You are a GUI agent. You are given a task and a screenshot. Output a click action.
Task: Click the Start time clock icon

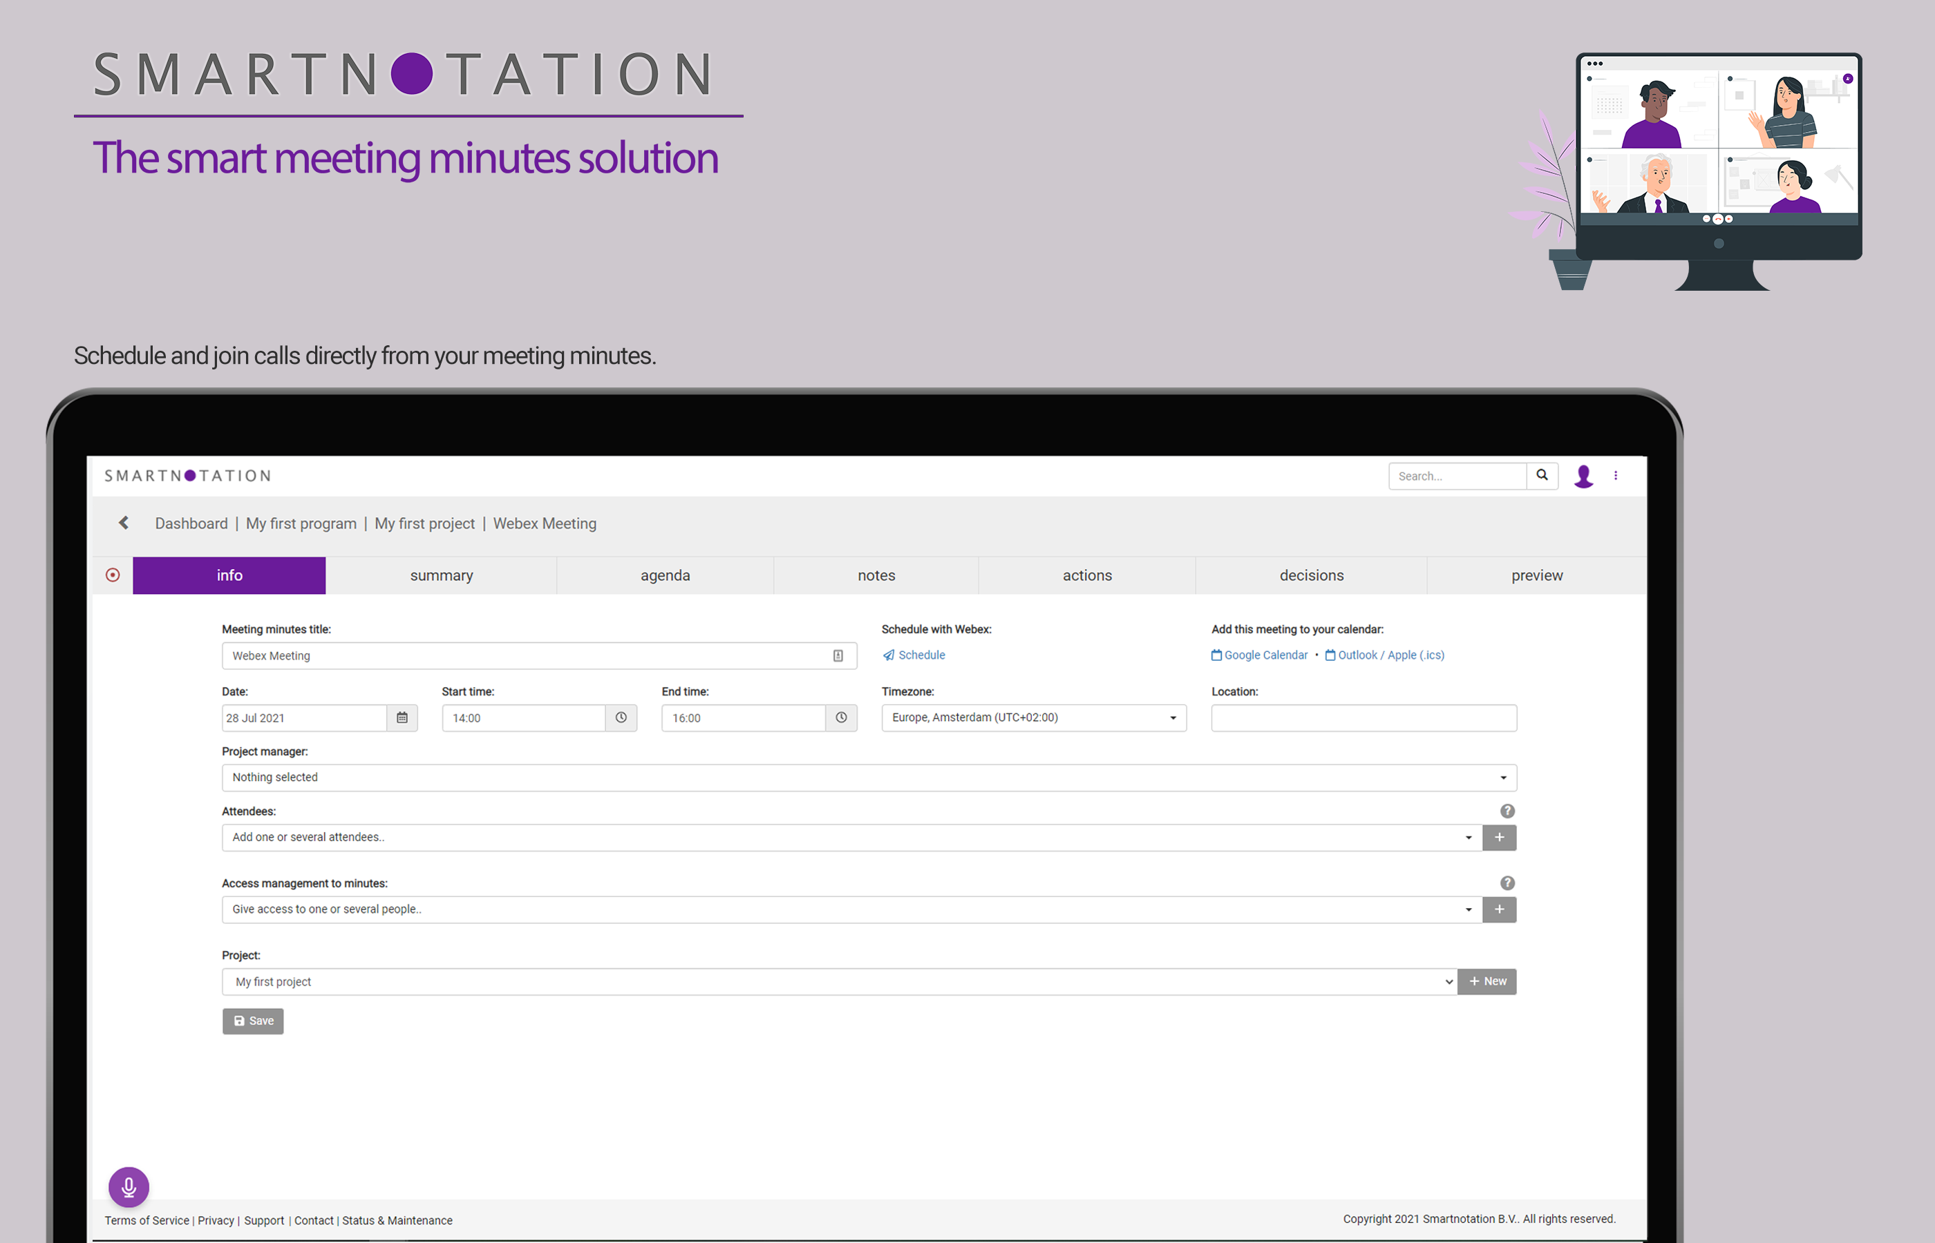[621, 717]
